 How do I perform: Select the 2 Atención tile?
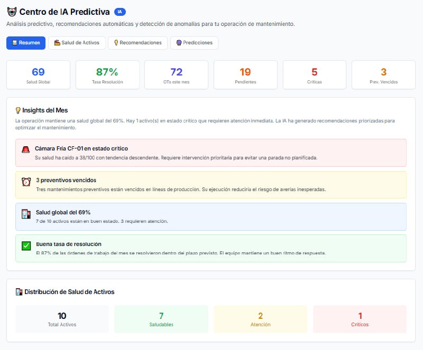pyautogui.click(x=261, y=319)
